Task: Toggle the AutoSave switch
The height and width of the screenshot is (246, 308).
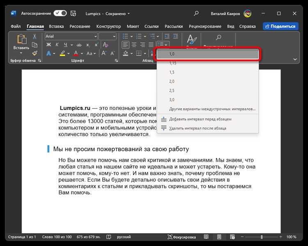Action: (60, 13)
